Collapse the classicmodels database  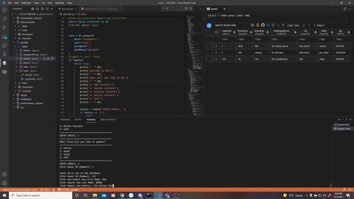pos(14,22)
